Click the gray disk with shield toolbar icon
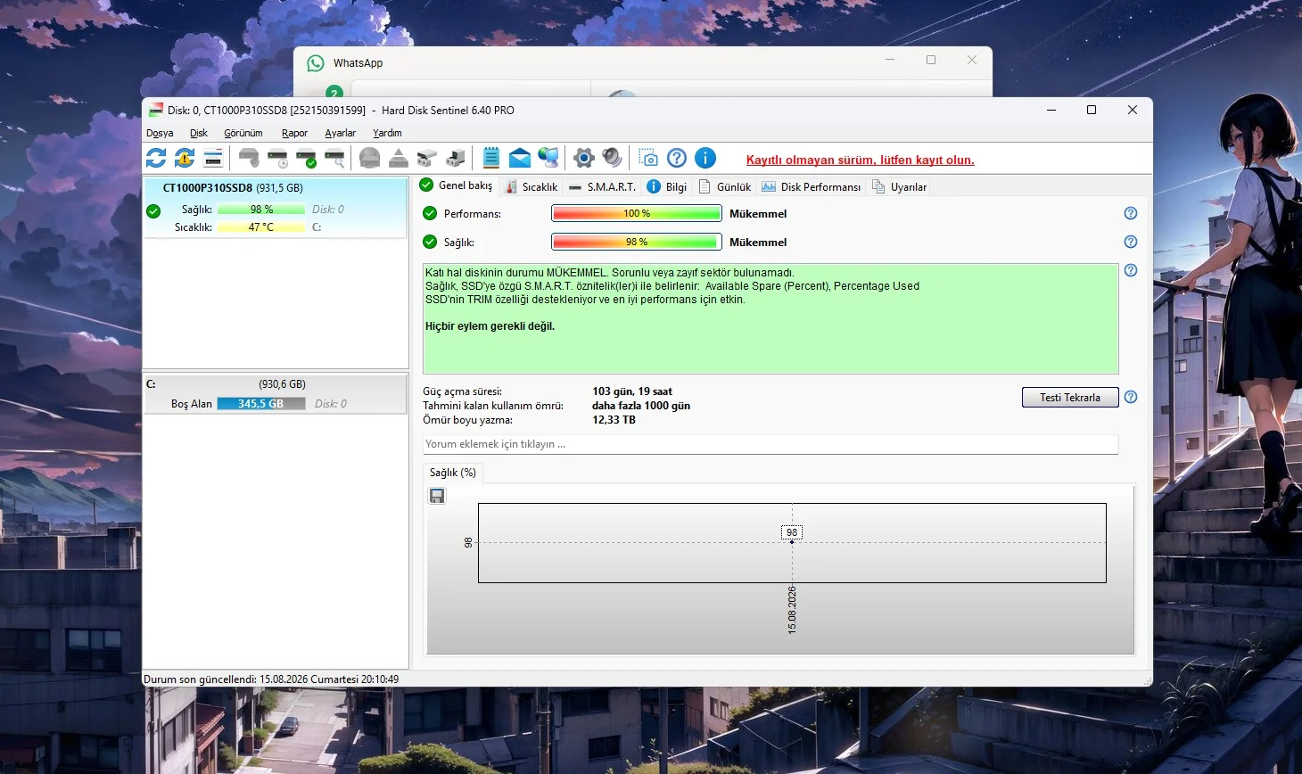The width and height of the screenshot is (1302, 774). point(249,158)
